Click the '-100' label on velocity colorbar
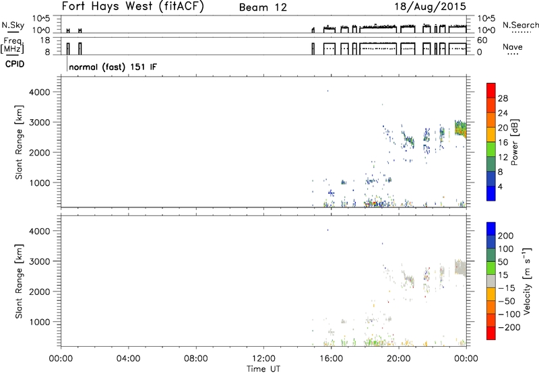 (x=509, y=314)
